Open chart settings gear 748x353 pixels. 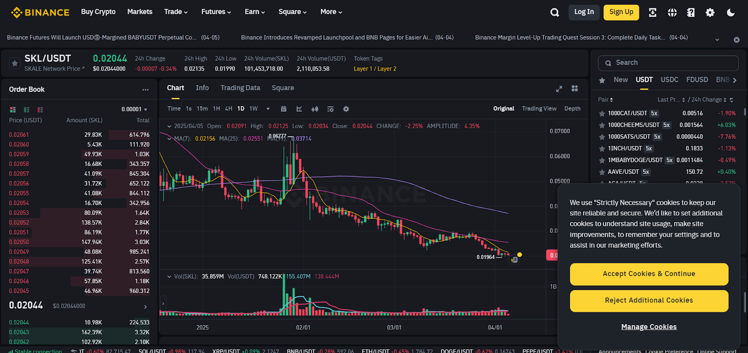pos(346,109)
